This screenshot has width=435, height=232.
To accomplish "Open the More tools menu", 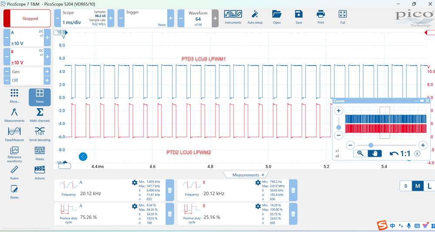I will point(14,96).
